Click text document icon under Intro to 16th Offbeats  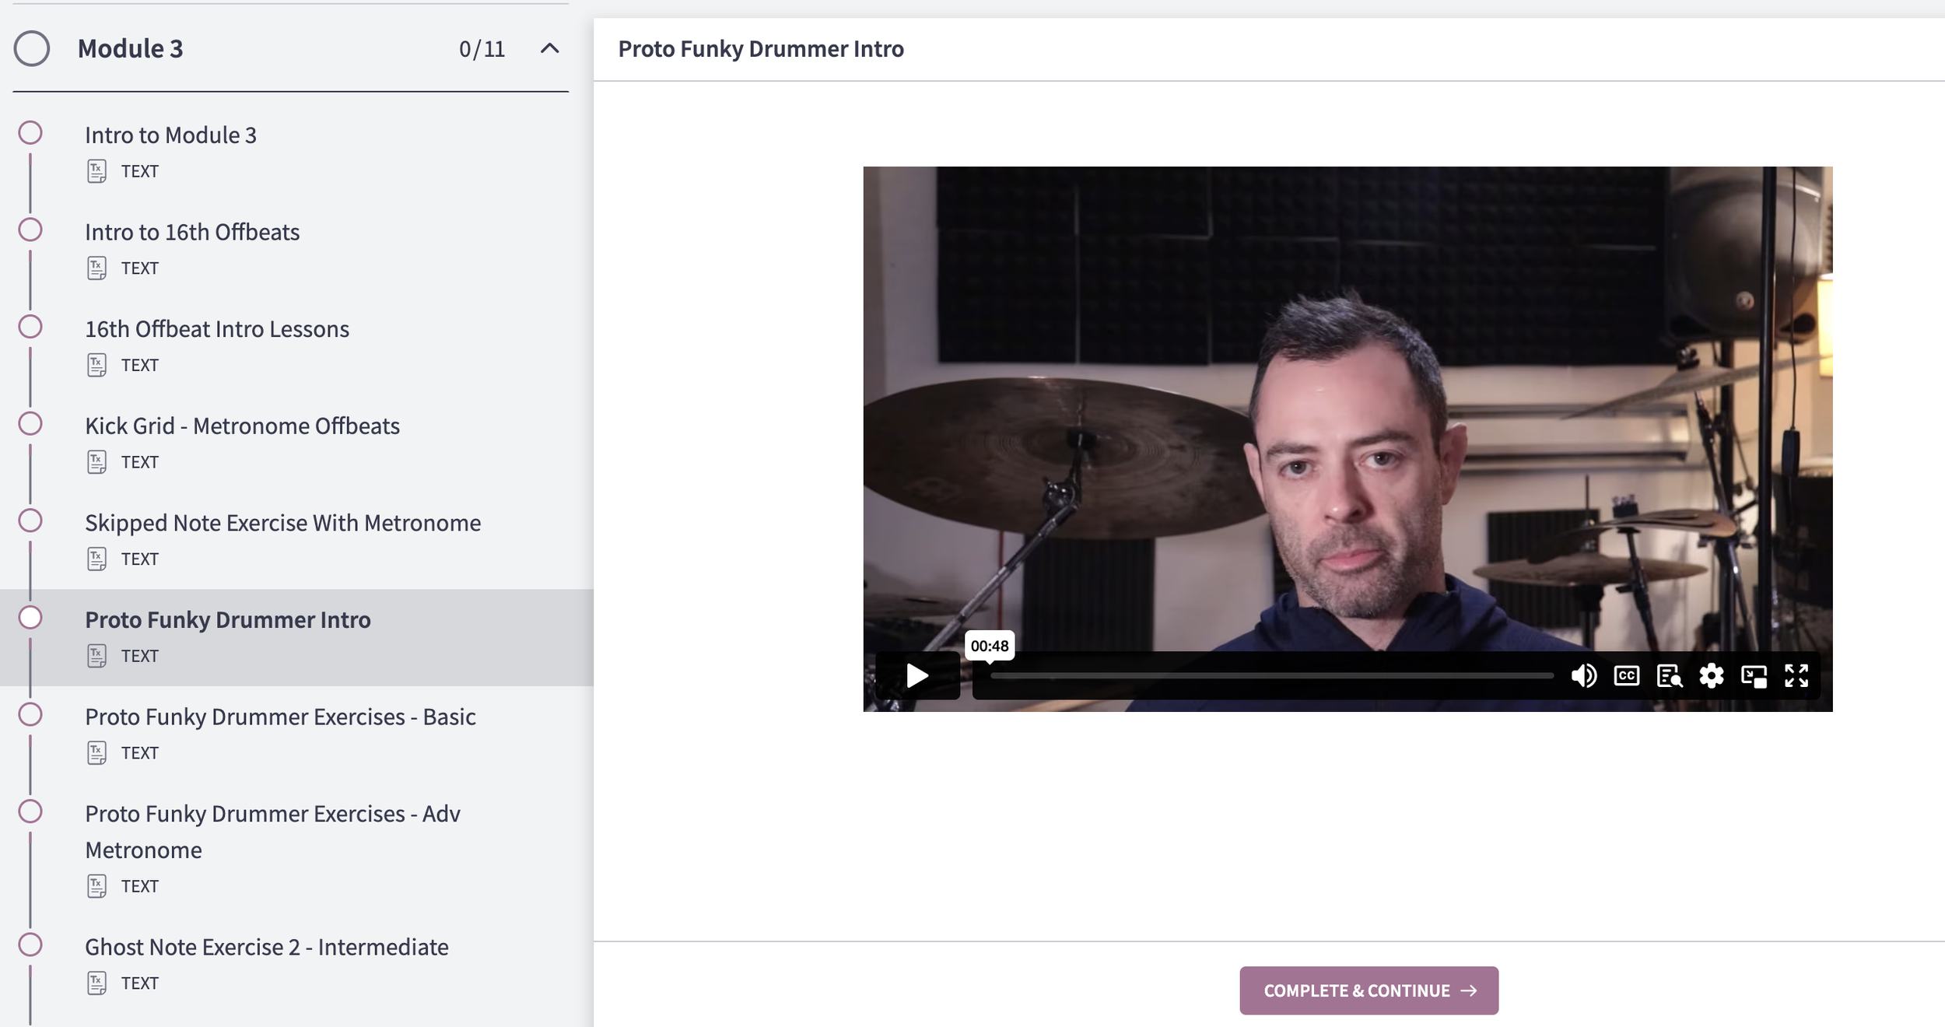coord(96,268)
